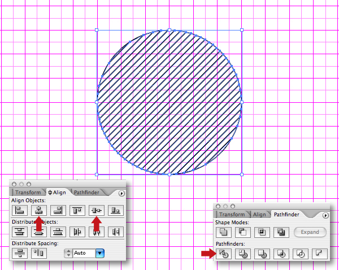The width and height of the screenshot is (339, 270).
Task: Click the hatched circle object on canvas
Action: pos(169,102)
